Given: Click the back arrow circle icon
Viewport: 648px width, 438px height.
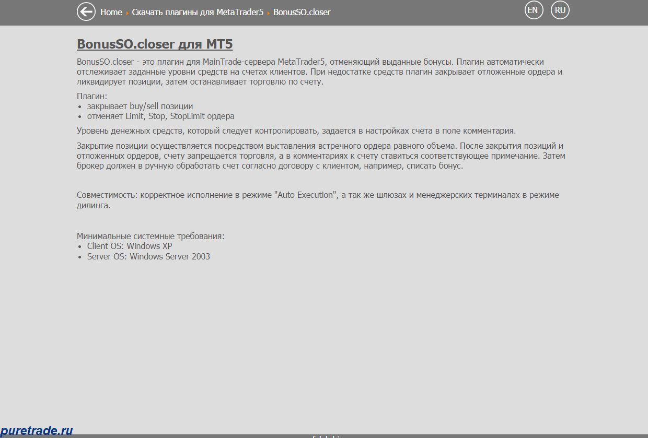Looking at the screenshot, I should click(x=86, y=11).
